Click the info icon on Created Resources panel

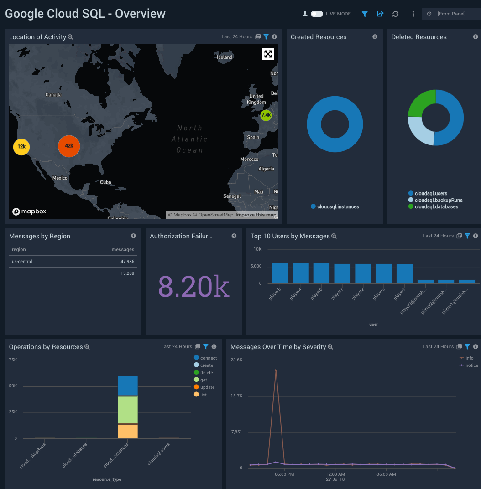[x=375, y=37]
